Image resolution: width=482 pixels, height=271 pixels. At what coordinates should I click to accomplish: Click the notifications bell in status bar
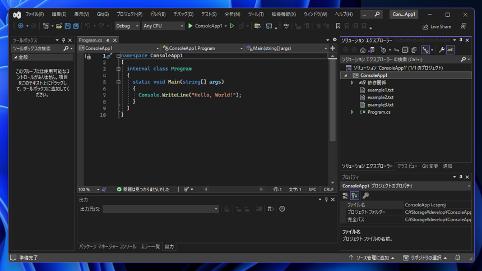click(x=457, y=258)
